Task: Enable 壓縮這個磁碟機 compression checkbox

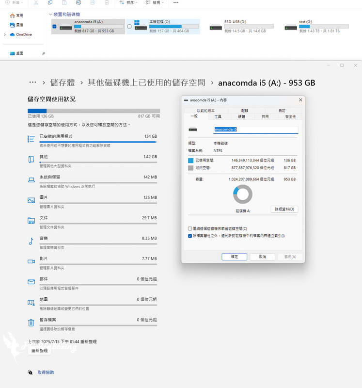Action: click(x=190, y=228)
